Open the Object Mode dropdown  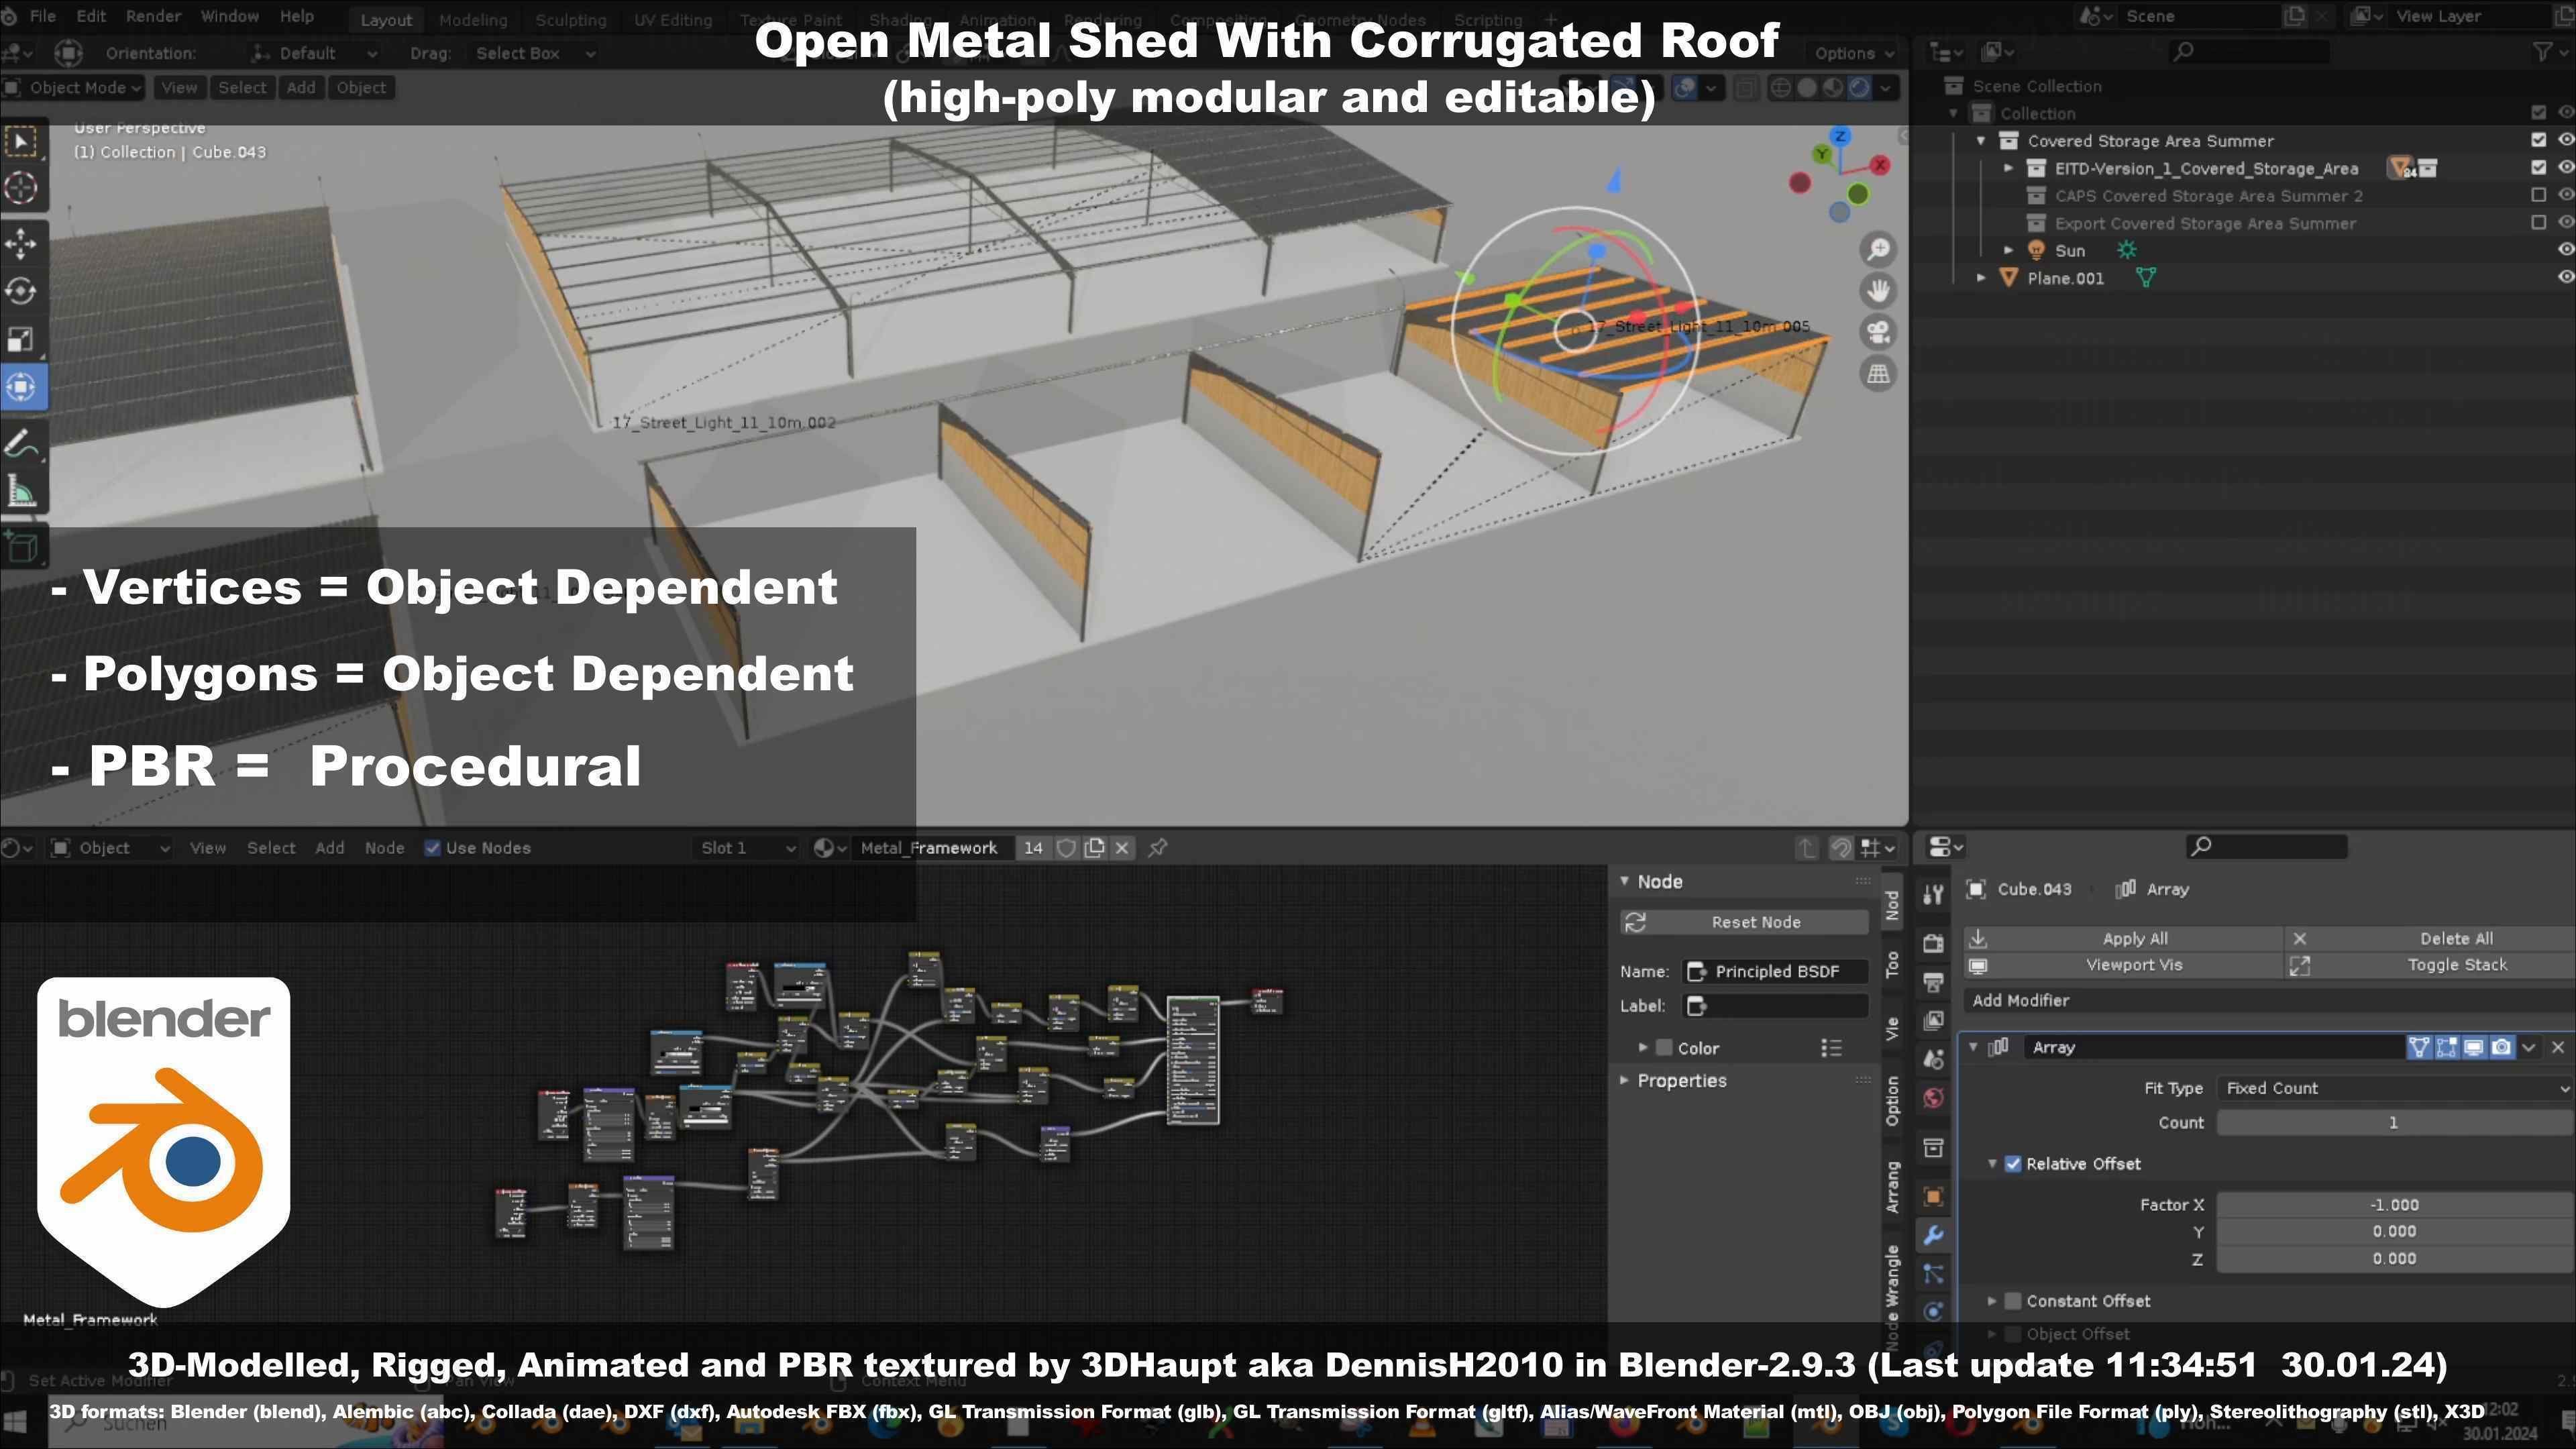[73, 88]
